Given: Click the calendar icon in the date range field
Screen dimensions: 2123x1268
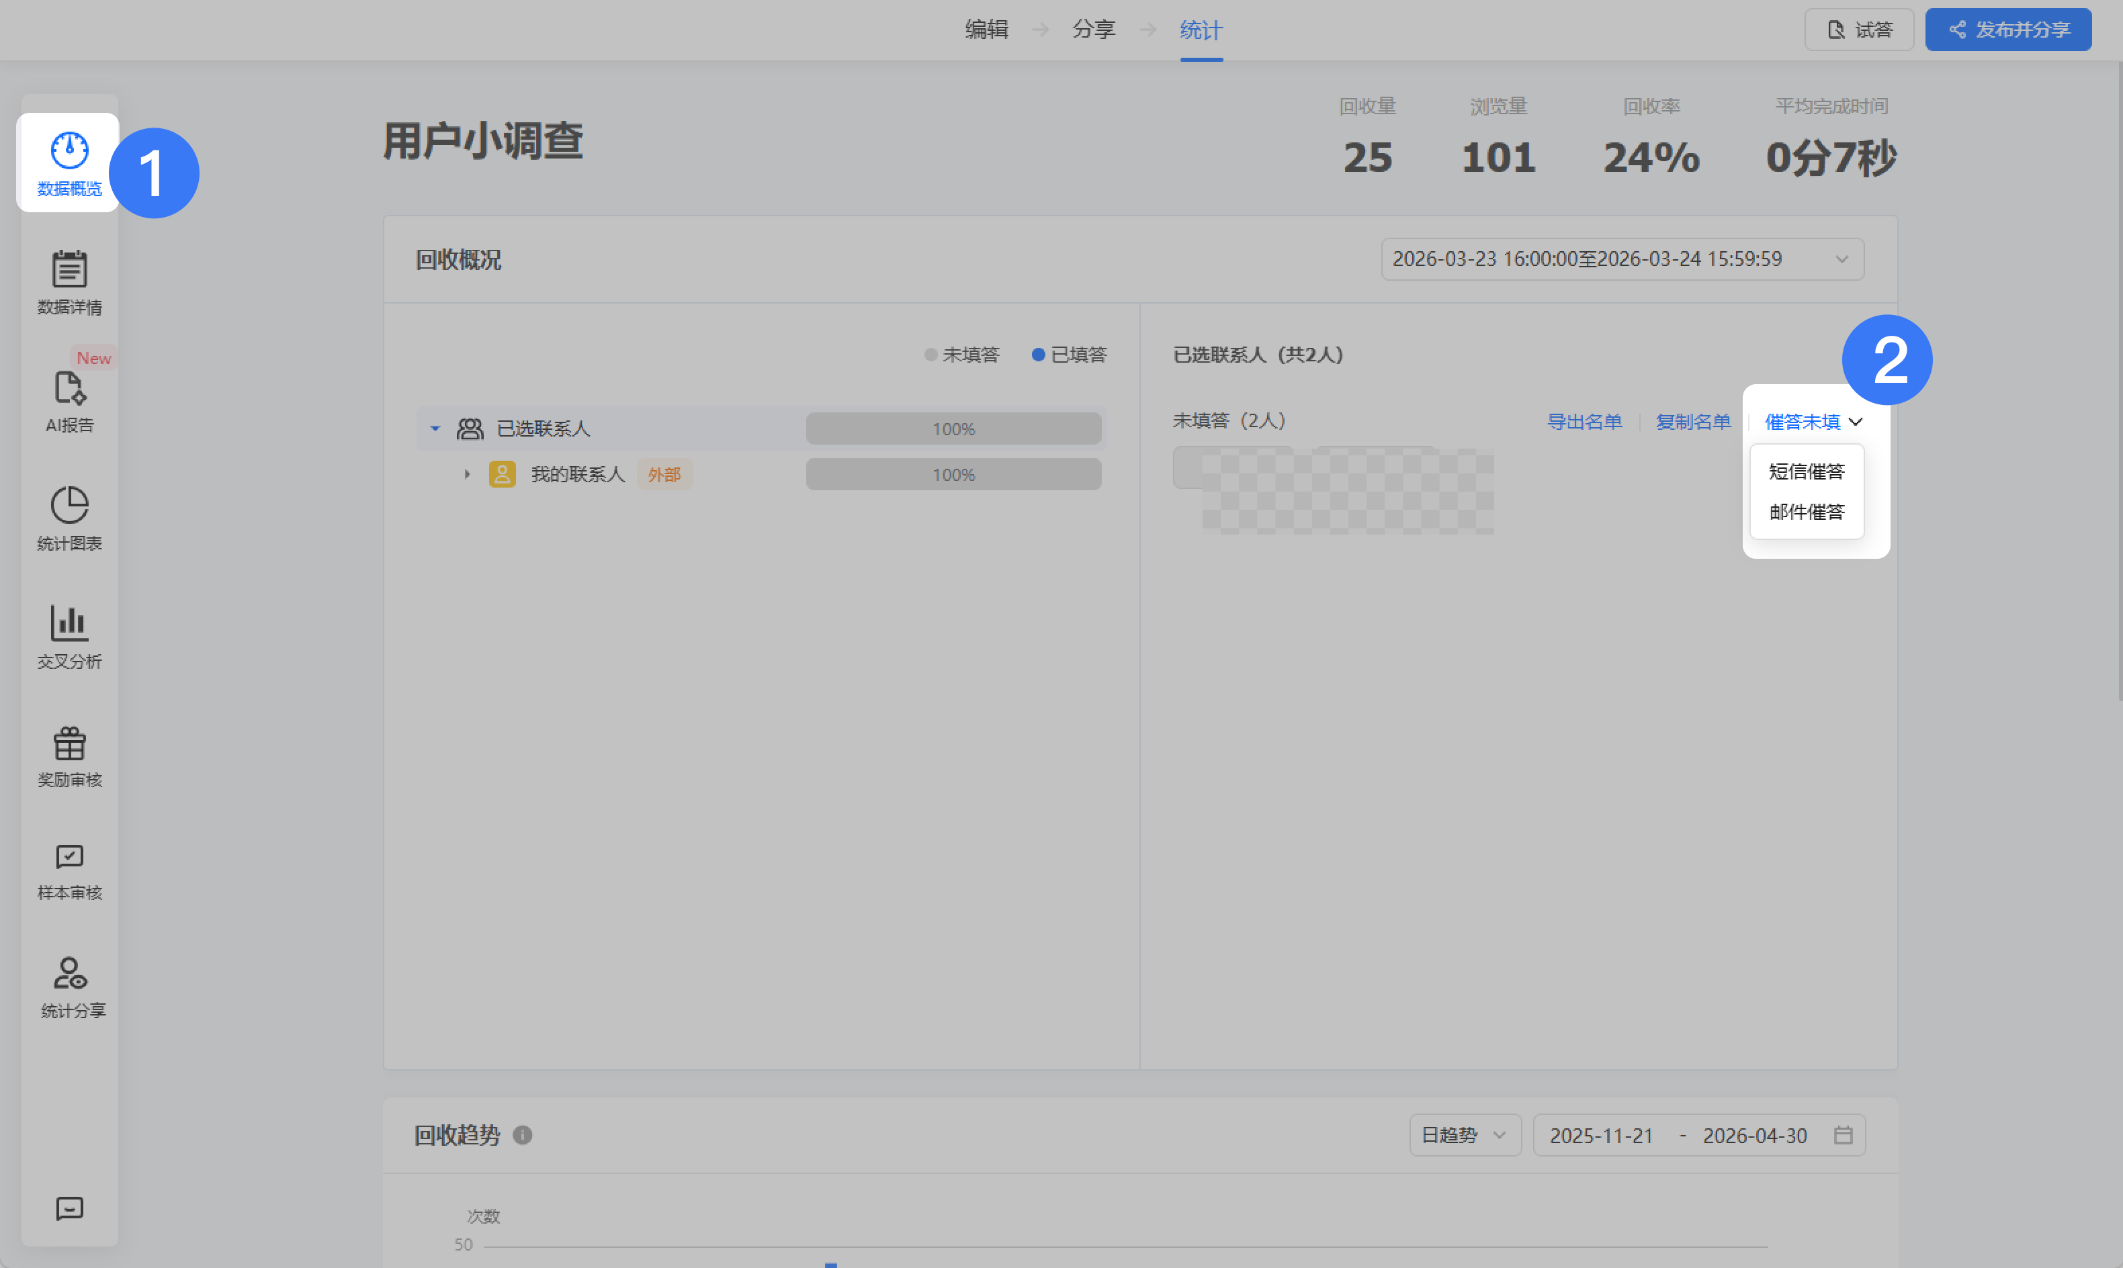Looking at the screenshot, I should (x=1844, y=1135).
